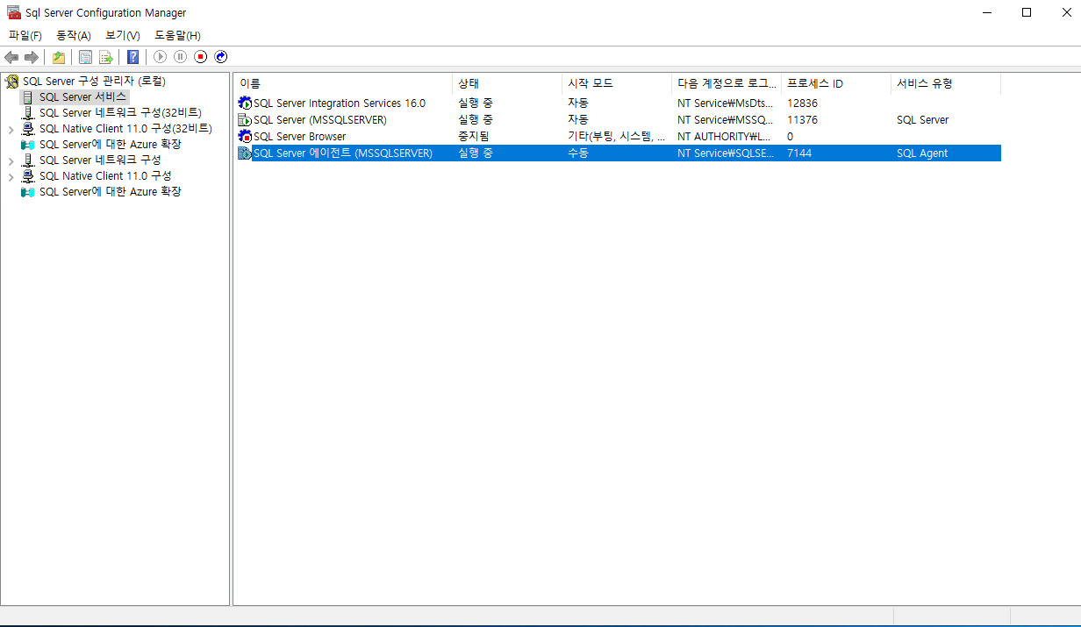Open the Properties toolbar icon
Screen dimensions: 1081x627
click(85, 57)
